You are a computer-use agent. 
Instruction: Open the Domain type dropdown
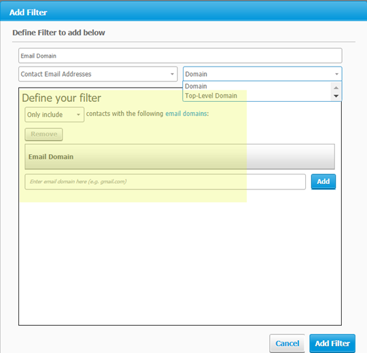pyautogui.click(x=262, y=74)
